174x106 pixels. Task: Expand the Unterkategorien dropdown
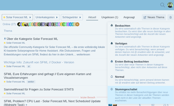tap(47, 17)
